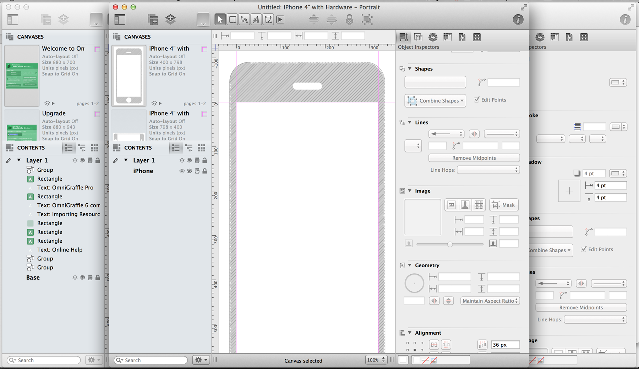Click the Remove Midpoints button in front window
Viewport: 639px width, 369px height.
coord(474,158)
